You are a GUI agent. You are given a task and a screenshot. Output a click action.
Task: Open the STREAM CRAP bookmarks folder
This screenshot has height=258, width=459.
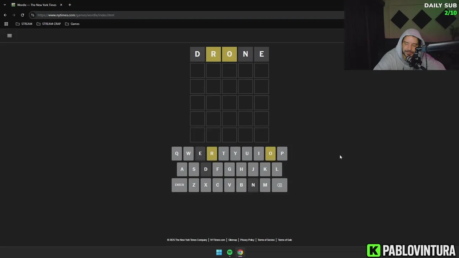click(x=49, y=24)
